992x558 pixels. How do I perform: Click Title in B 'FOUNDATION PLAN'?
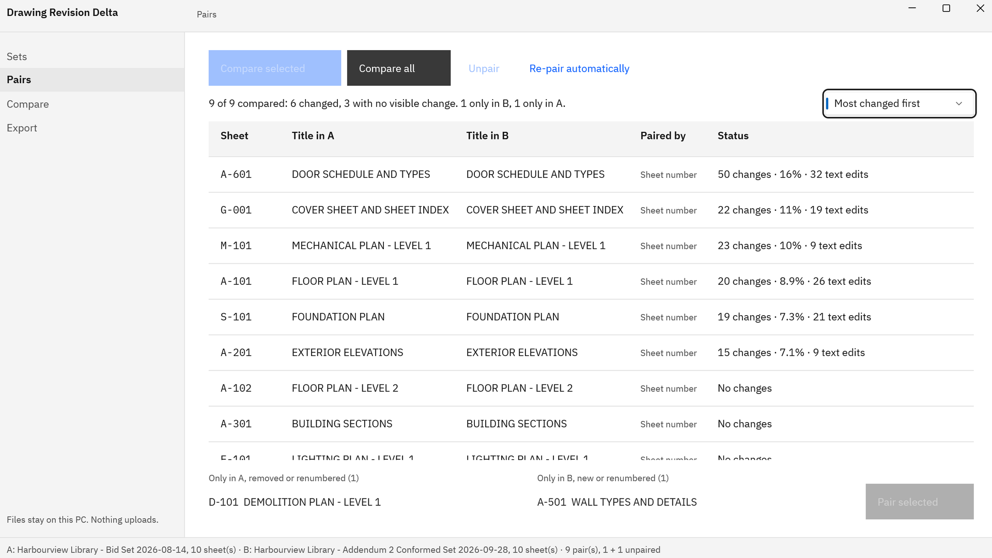(513, 317)
